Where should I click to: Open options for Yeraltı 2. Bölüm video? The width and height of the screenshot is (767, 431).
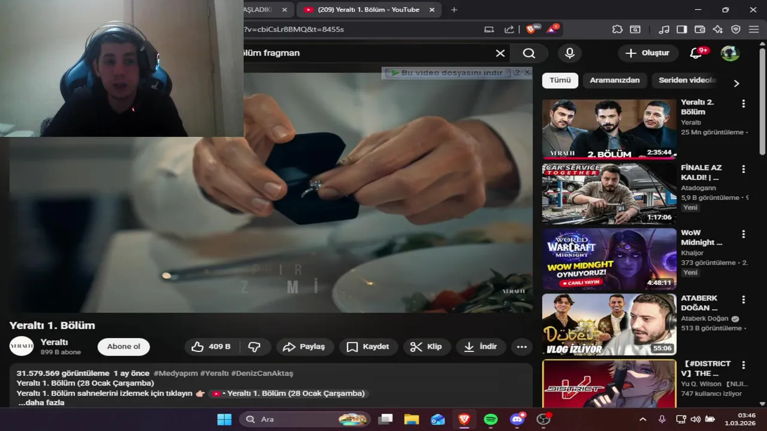click(x=744, y=104)
